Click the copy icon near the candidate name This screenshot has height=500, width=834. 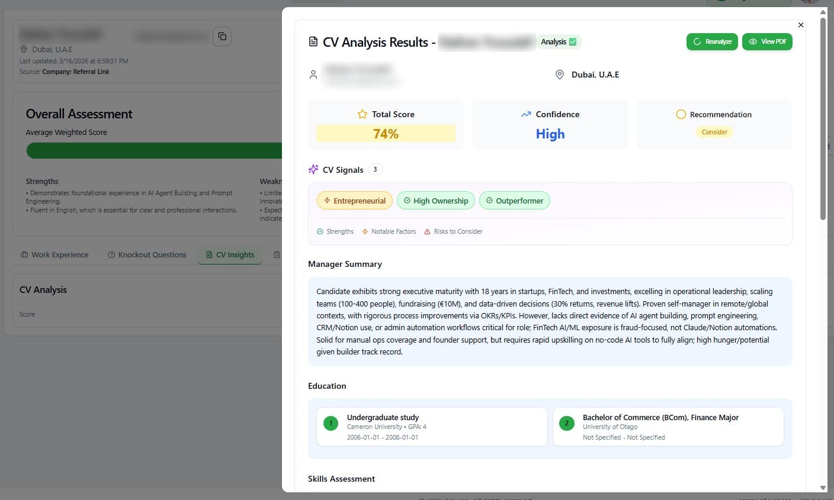[x=222, y=36]
